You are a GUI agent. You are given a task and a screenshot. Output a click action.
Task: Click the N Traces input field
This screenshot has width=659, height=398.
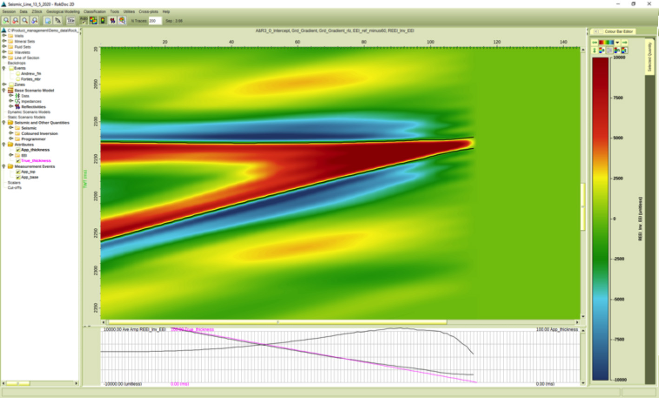155,21
